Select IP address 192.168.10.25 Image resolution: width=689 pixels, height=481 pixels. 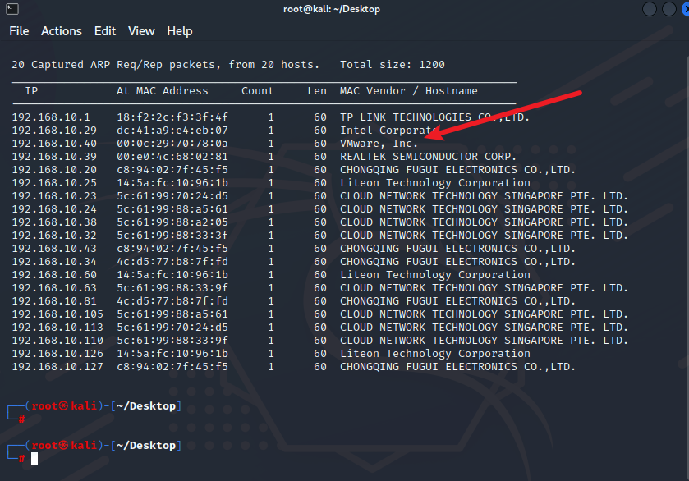tap(54, 183)
